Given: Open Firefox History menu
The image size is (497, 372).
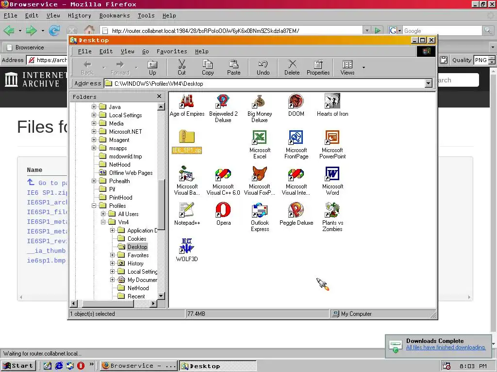Looking at the screenshot, I should 79,15.
